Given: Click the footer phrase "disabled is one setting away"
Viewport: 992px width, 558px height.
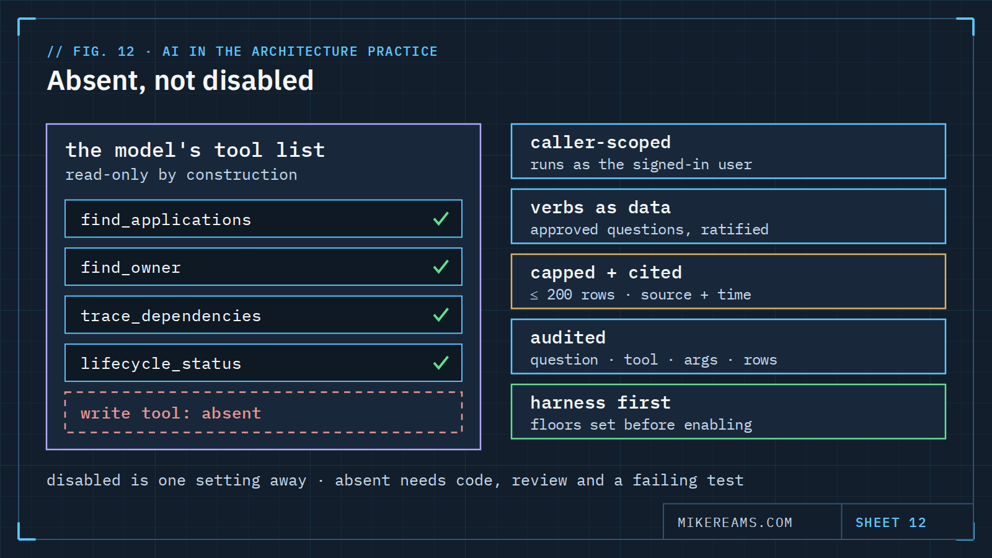Looking at the screenshot, I should [x=177, y=480].
